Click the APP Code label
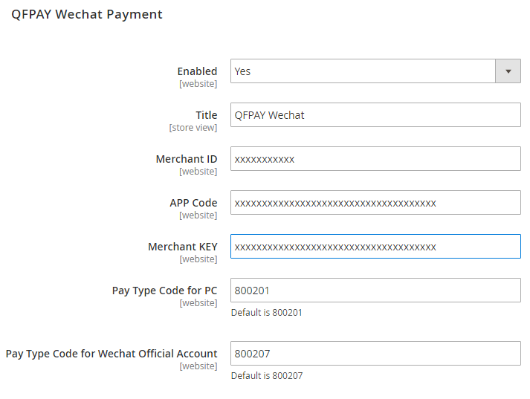 tap(193, 203)
